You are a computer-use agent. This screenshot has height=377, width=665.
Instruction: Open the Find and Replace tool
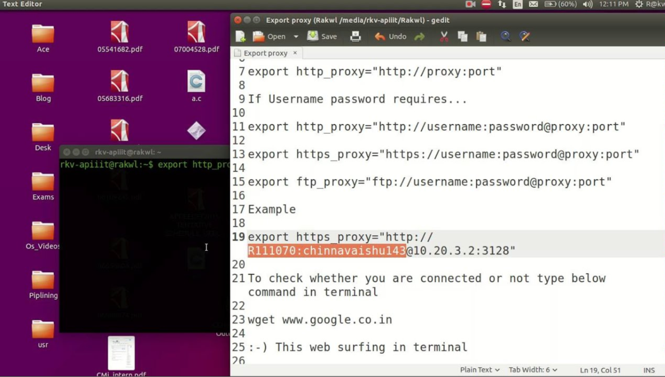coord(524,36)
